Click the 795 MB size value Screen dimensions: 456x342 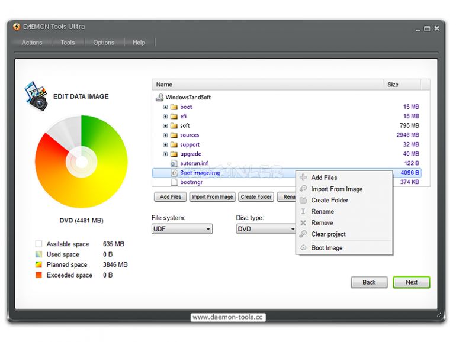(409, 126)
